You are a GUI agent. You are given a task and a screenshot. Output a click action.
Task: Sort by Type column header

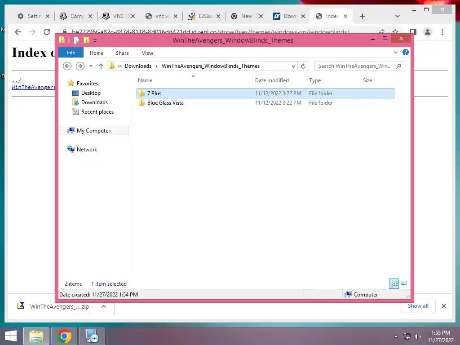pos(333,80)
